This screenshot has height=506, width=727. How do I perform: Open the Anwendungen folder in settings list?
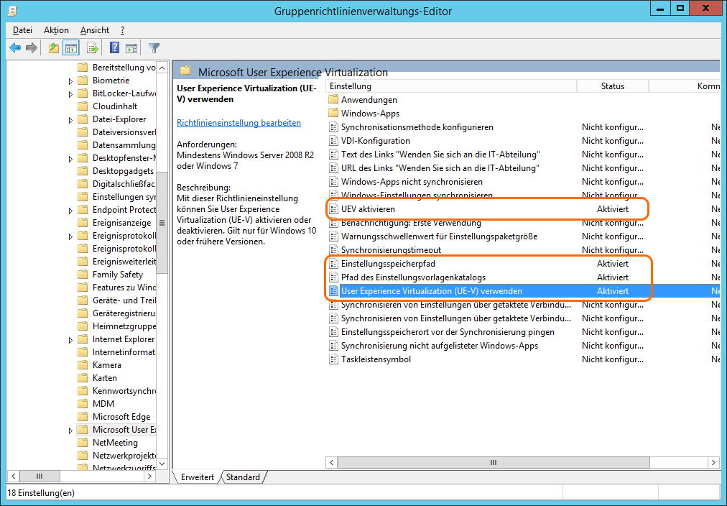(x=369, y=100)
